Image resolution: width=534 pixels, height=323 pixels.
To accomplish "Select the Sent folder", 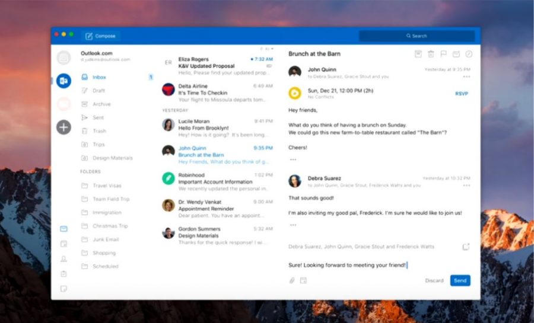I will click(98, 117).
